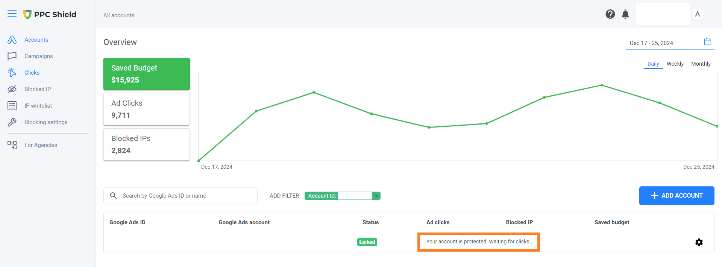The image size is (722, 267).
Task: Open Blocking settings page
Action: (x=46, y=122)
